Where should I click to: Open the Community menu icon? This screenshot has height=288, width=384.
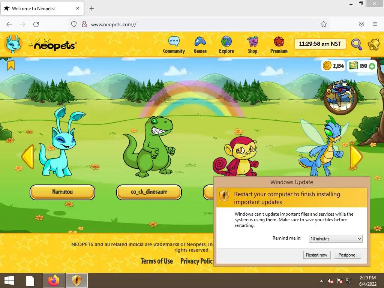(174, 41)
